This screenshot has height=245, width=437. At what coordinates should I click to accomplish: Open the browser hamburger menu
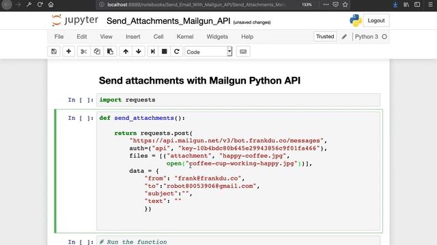click(x=430, y=5)
